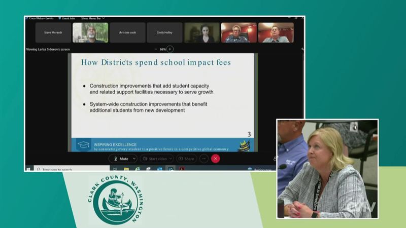Click the graduation cap logo on slide
The image size is (406, 228).
pyautogui.click(x=83, y=145)
